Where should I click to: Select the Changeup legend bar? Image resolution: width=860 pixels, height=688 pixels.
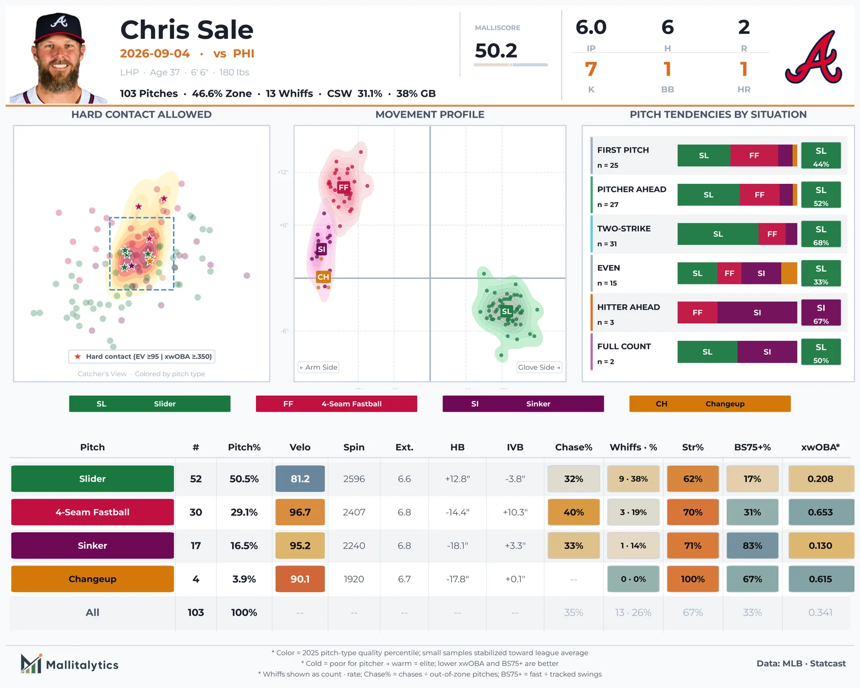[x=710, y=404]
